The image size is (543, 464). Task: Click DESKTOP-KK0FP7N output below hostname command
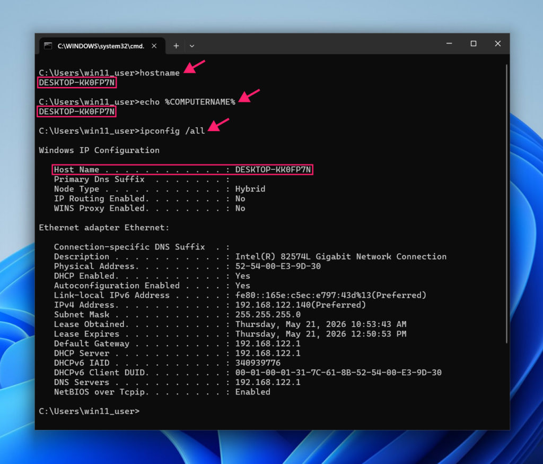click(x=76, y=82)
